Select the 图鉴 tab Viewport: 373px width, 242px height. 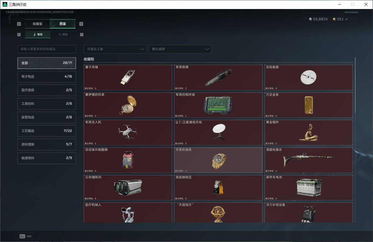[x=63, y=24]
